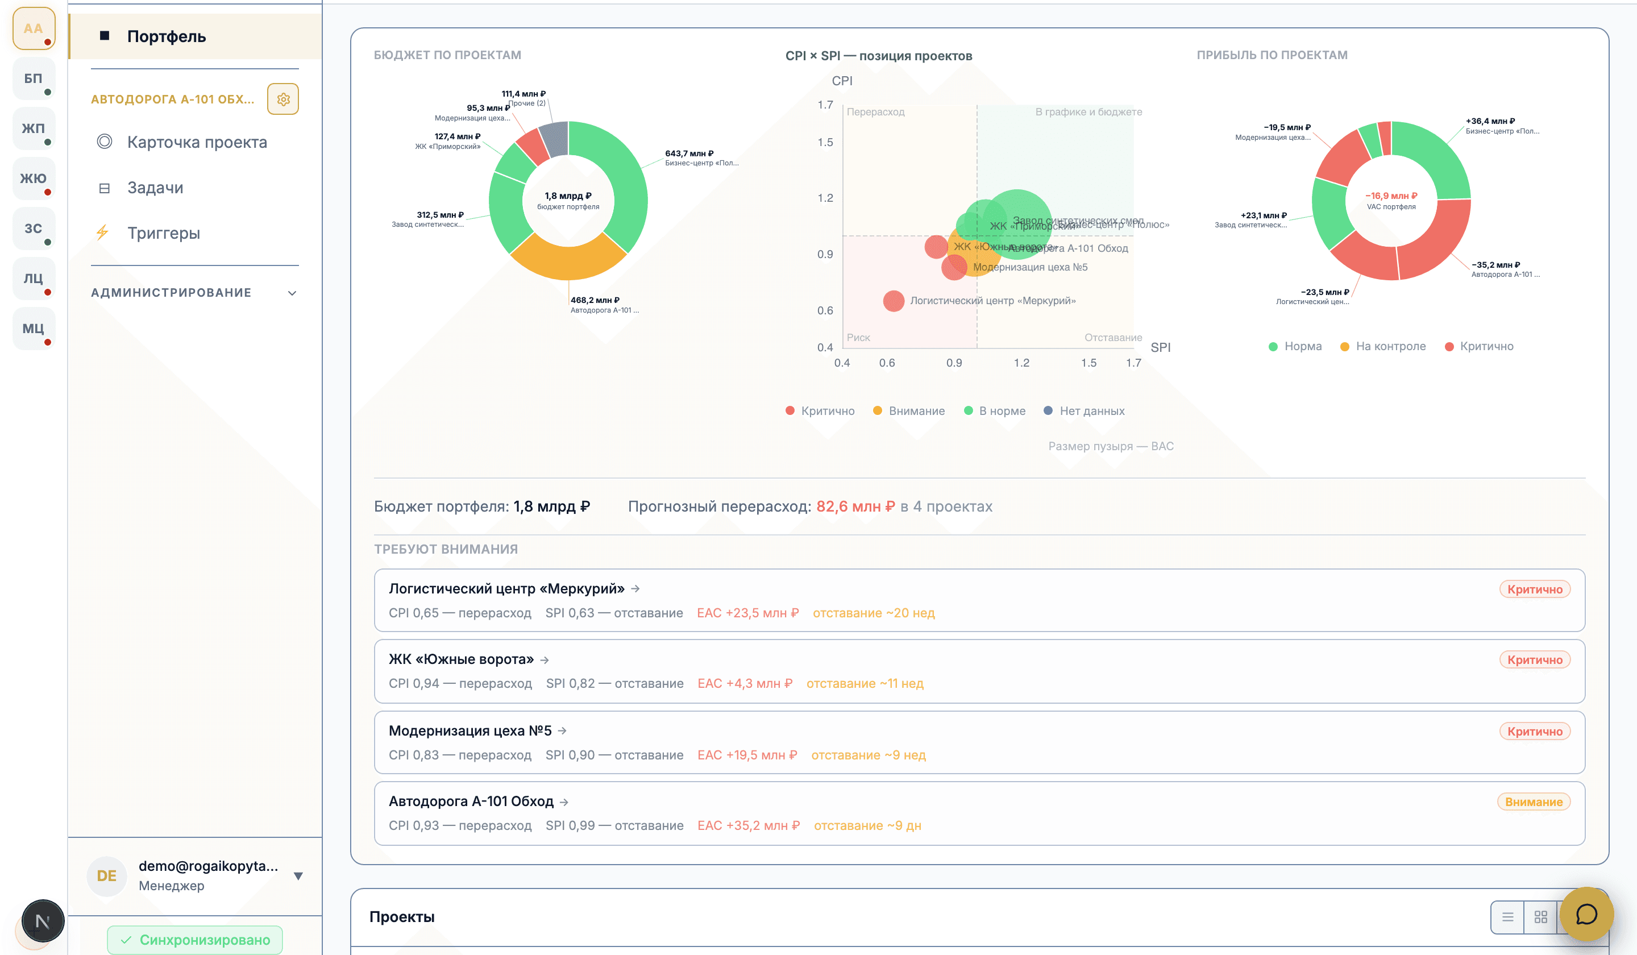Click 'CPI 0,83 — перерасход' text
This screenshot has height=955, width=1637.
(460, 755)
